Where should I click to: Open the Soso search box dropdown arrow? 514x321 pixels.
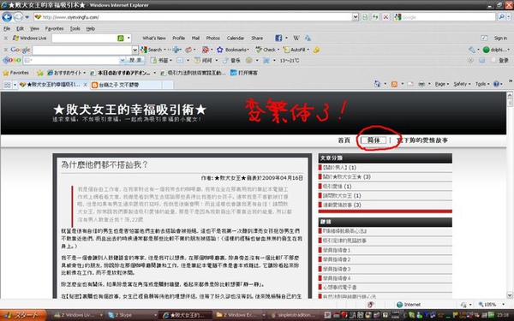click(123, 60)
